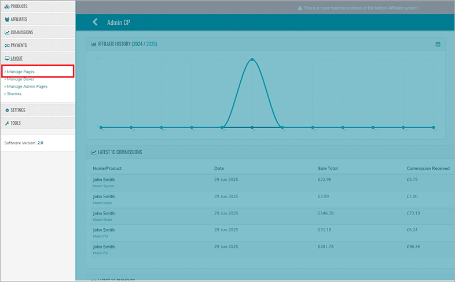Open the Manage Pages link

pos(21,72)
